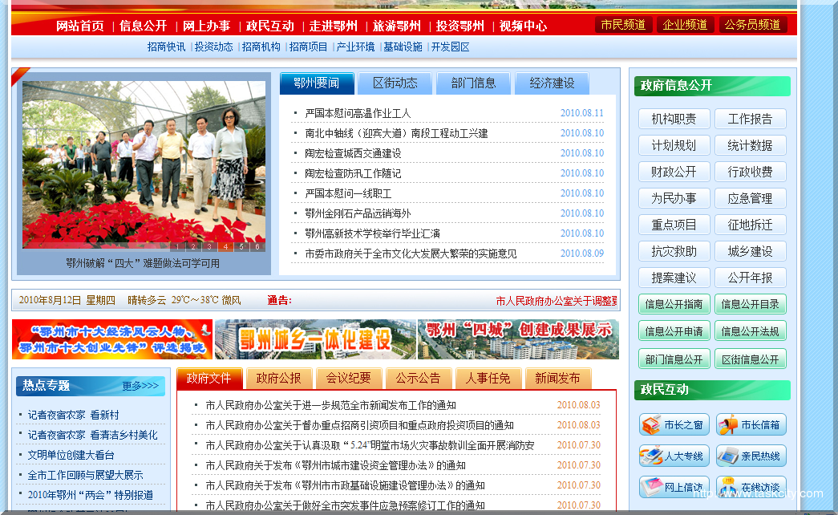Screen dimensions: 838x515
Task: Open the 人大专线 phone icon
Action: 651,456
